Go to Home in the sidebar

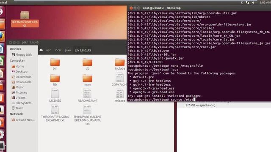[18, 66]
